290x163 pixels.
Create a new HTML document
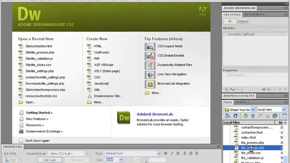pos(98,46)
